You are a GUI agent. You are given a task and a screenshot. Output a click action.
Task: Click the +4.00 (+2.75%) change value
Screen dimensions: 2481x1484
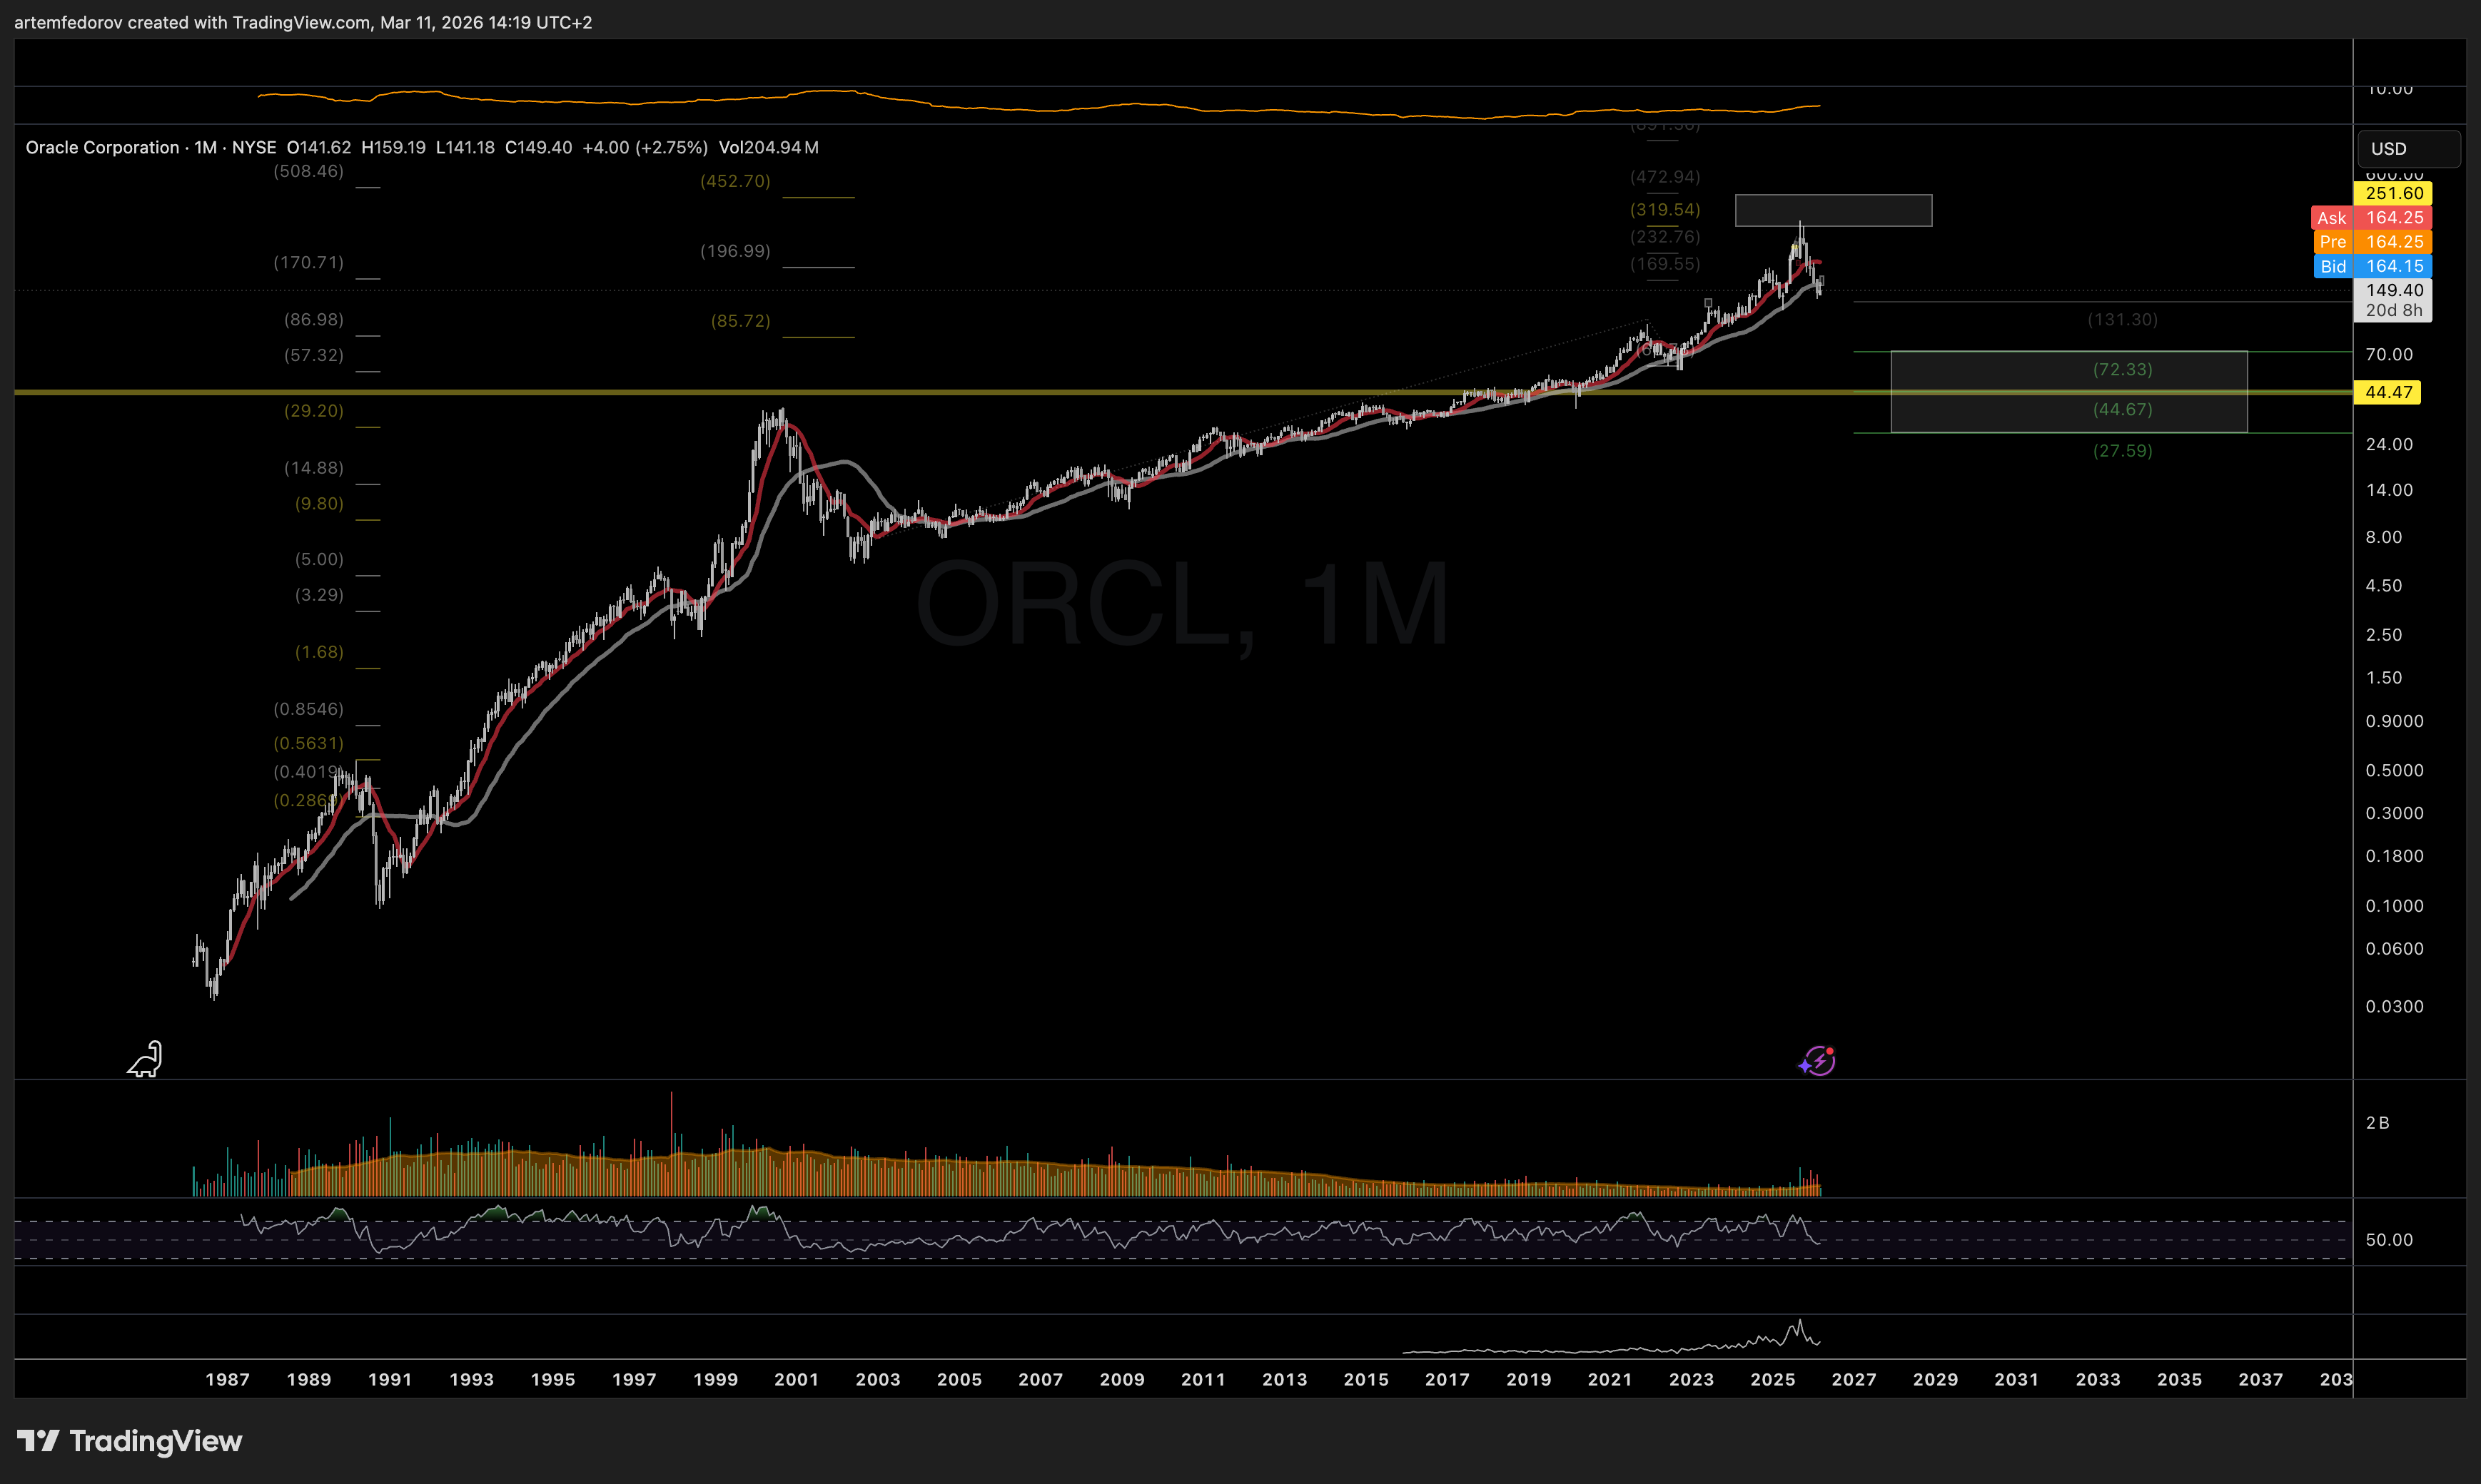coord(645,147)
